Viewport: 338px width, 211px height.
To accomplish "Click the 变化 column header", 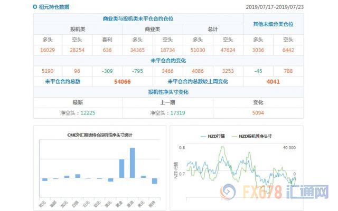I will tap(258, 102).
